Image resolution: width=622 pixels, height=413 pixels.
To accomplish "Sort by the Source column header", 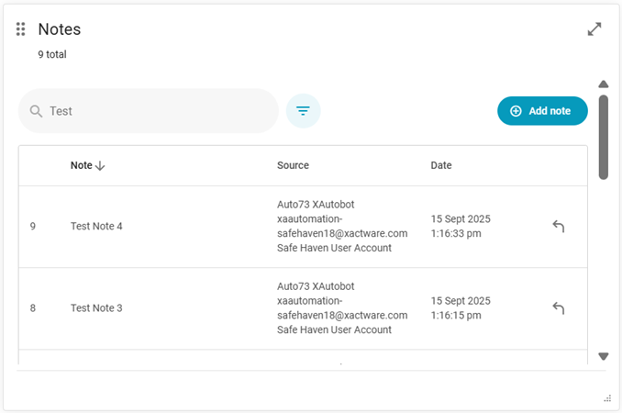I will (x=293, y=165).
